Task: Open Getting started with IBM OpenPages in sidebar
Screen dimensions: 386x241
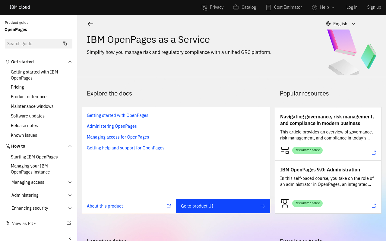Action: pyautogui.click(x=34, y=75)
